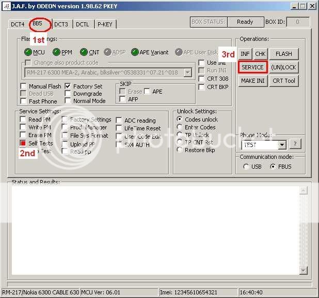Click the CHK operation button
This screenshot has width=319, height=298.
click(x=260, y=54)
